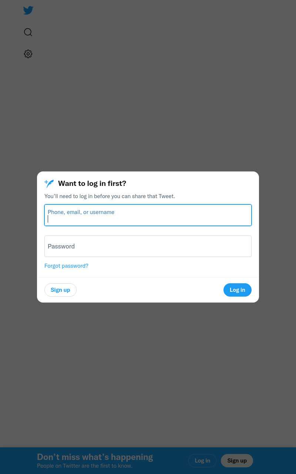Click 'Don't miss what's happening' banner heading

[95, 457]
